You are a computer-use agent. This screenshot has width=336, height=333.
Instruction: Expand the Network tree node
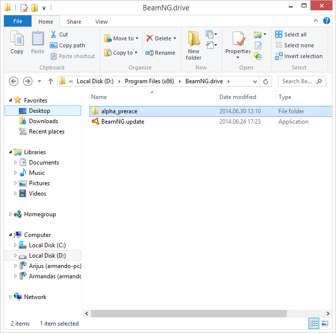pos(10,297)
